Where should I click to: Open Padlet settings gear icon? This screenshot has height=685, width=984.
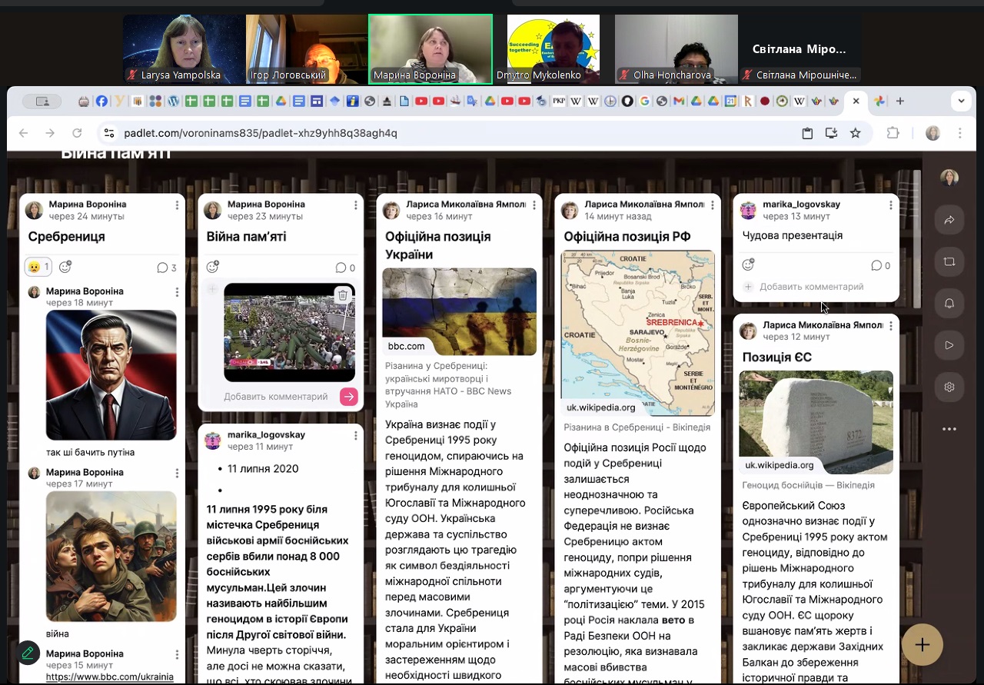(x=949, y=387)
